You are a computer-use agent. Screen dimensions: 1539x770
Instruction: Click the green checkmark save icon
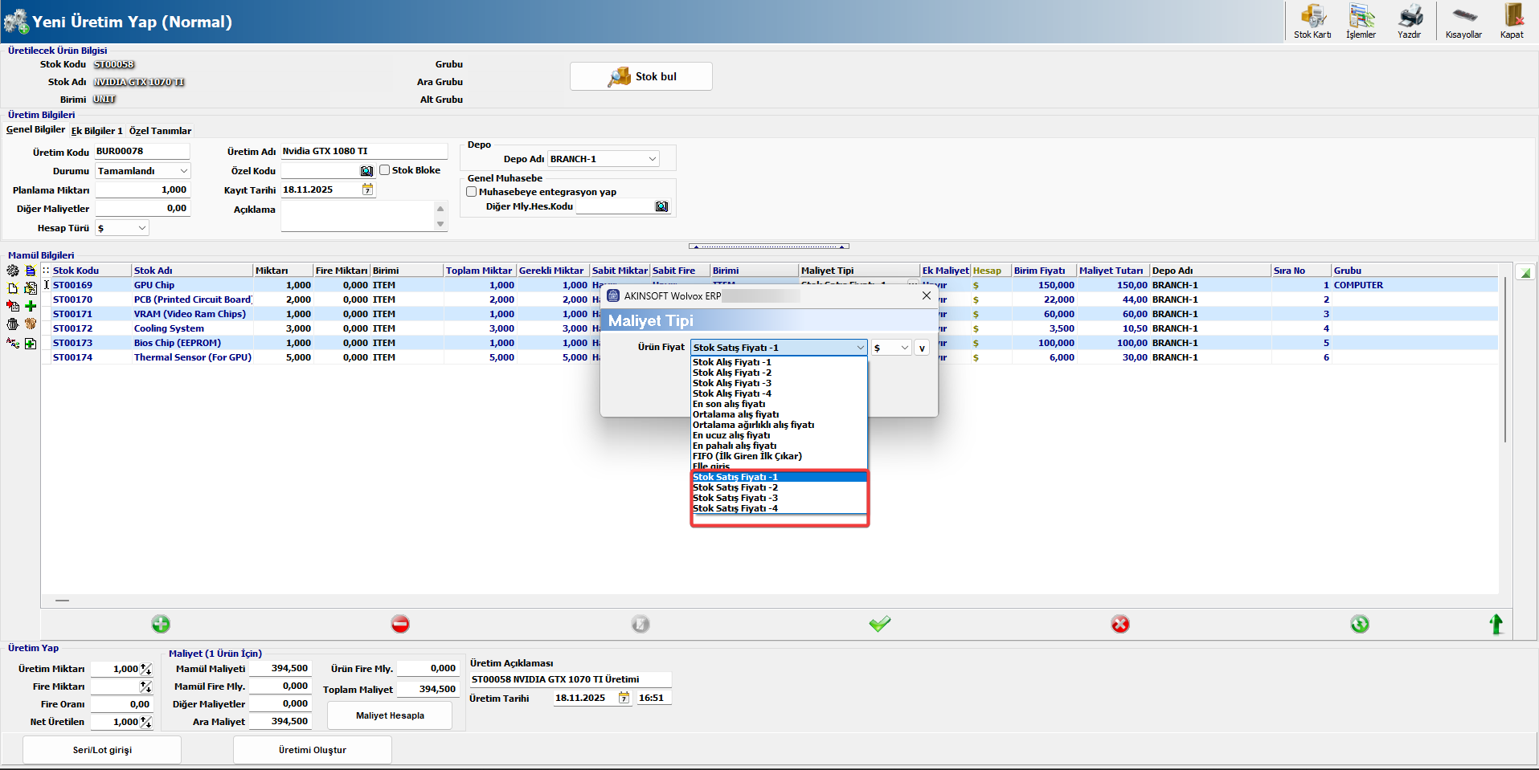880,624
